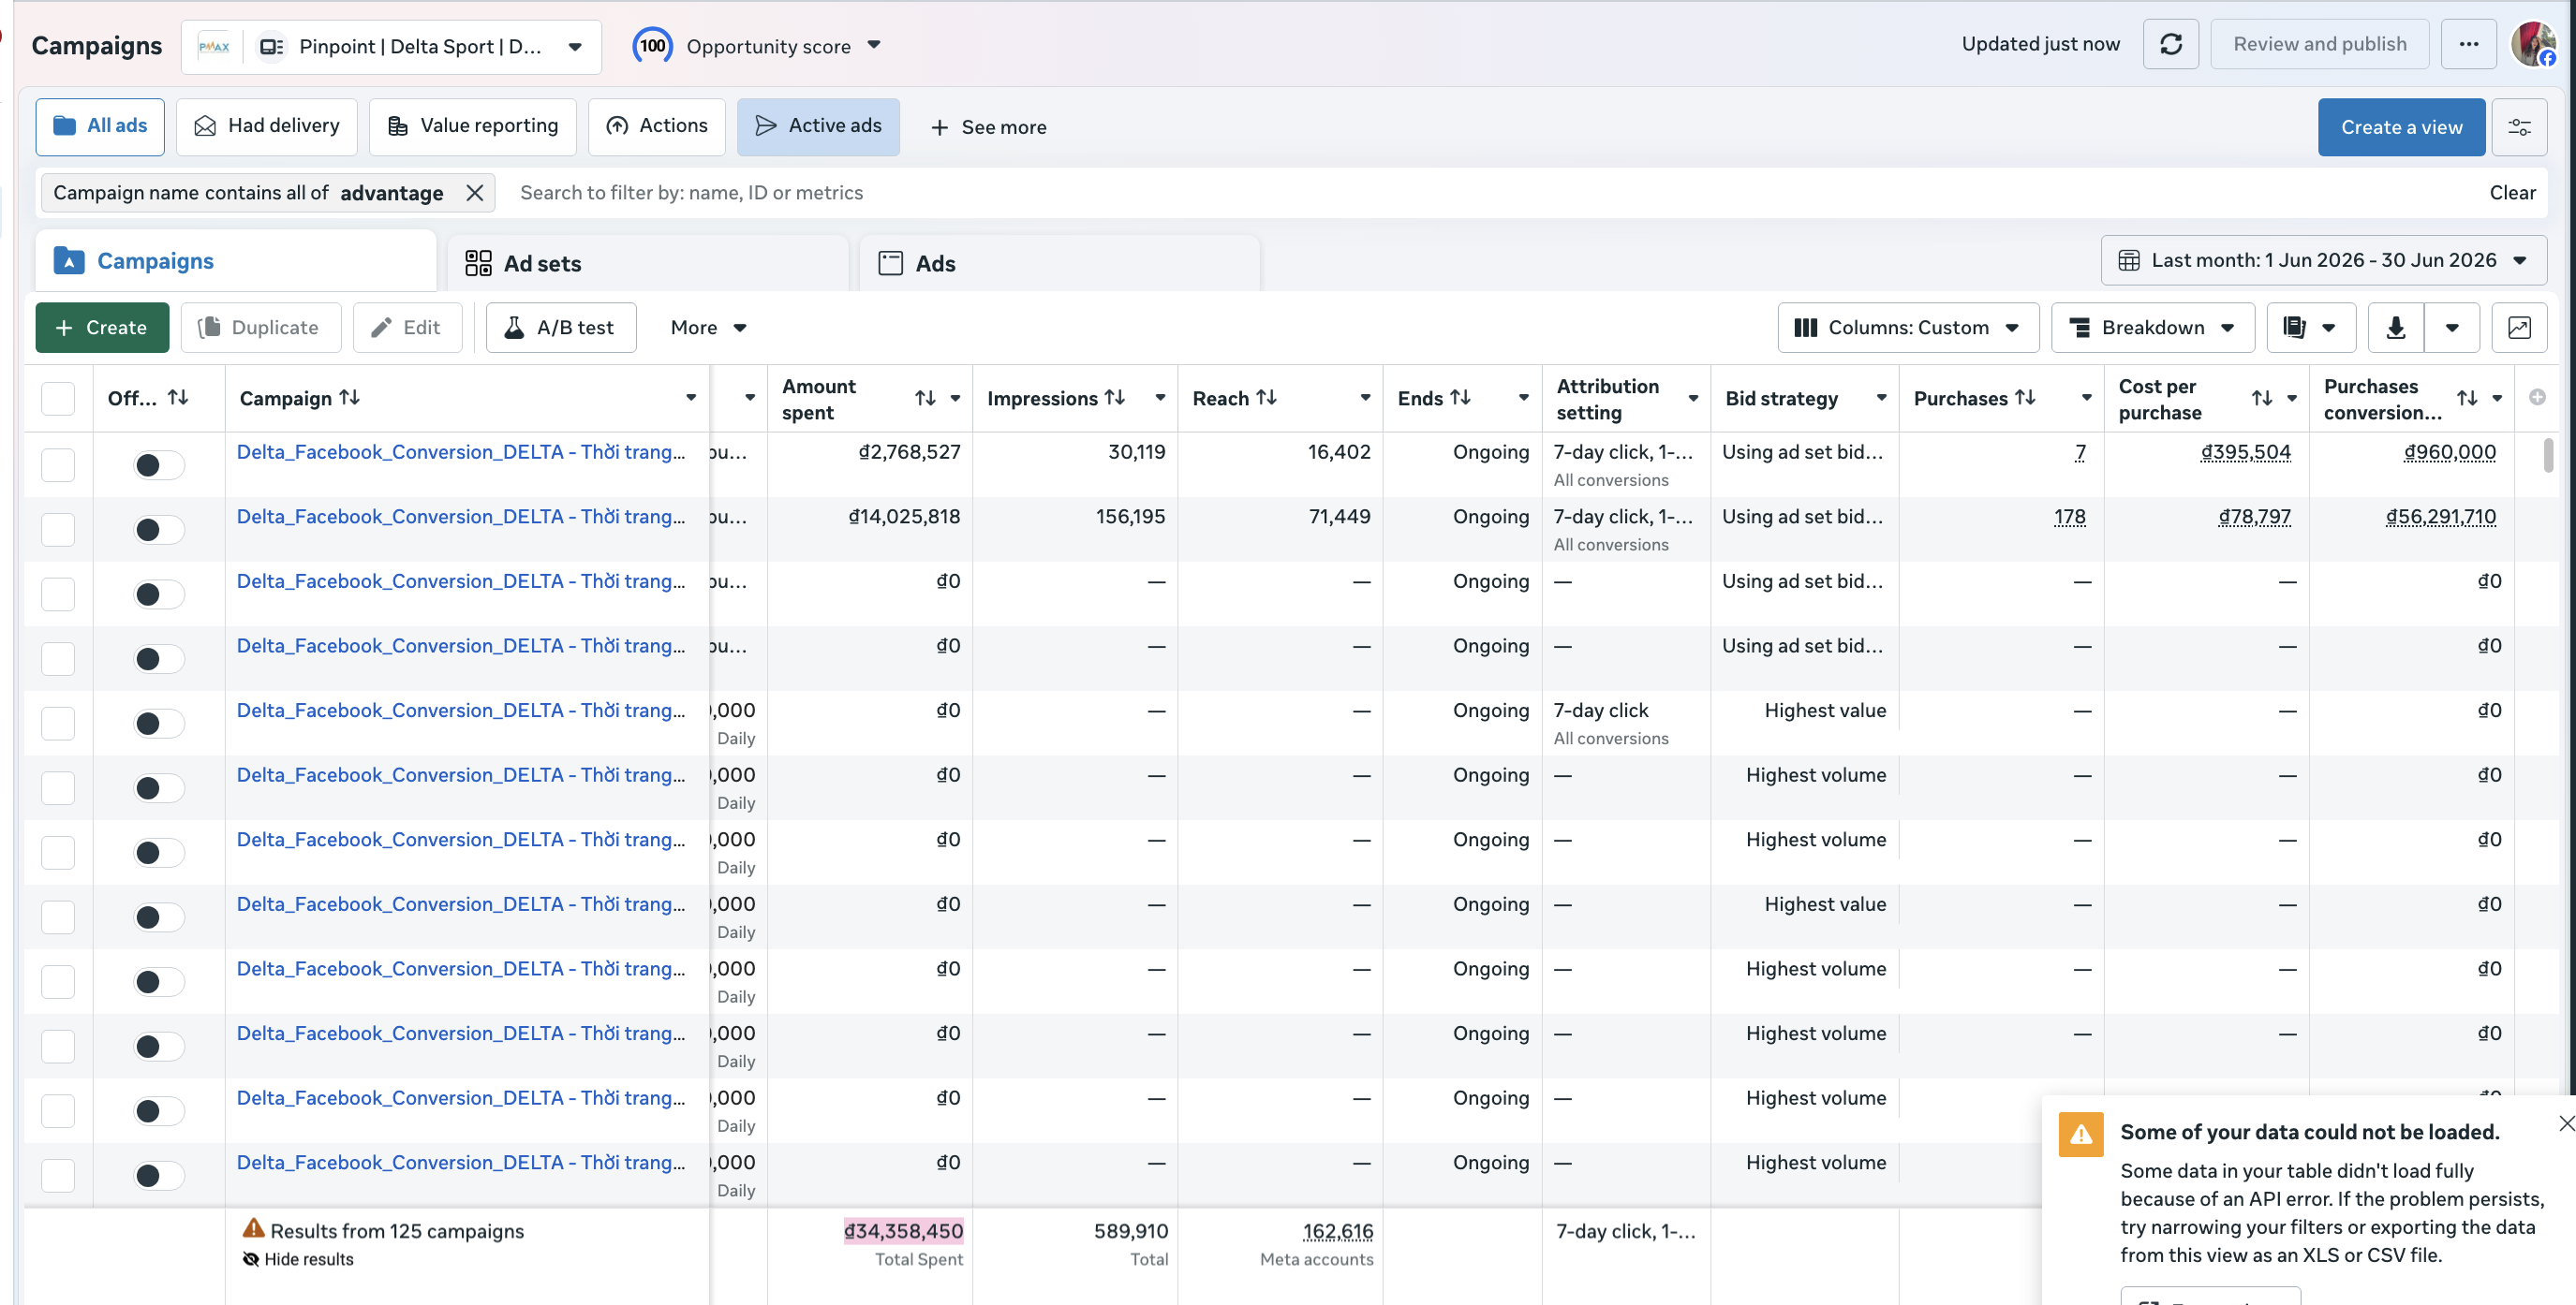Switch to the Ads tab

click(1059, 264)
